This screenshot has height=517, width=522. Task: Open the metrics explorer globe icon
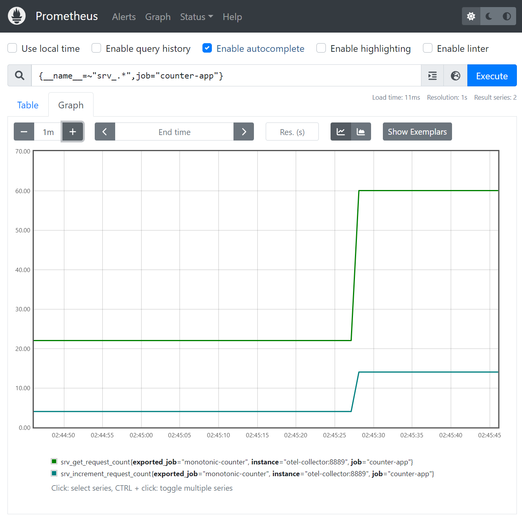pos(456,76)
